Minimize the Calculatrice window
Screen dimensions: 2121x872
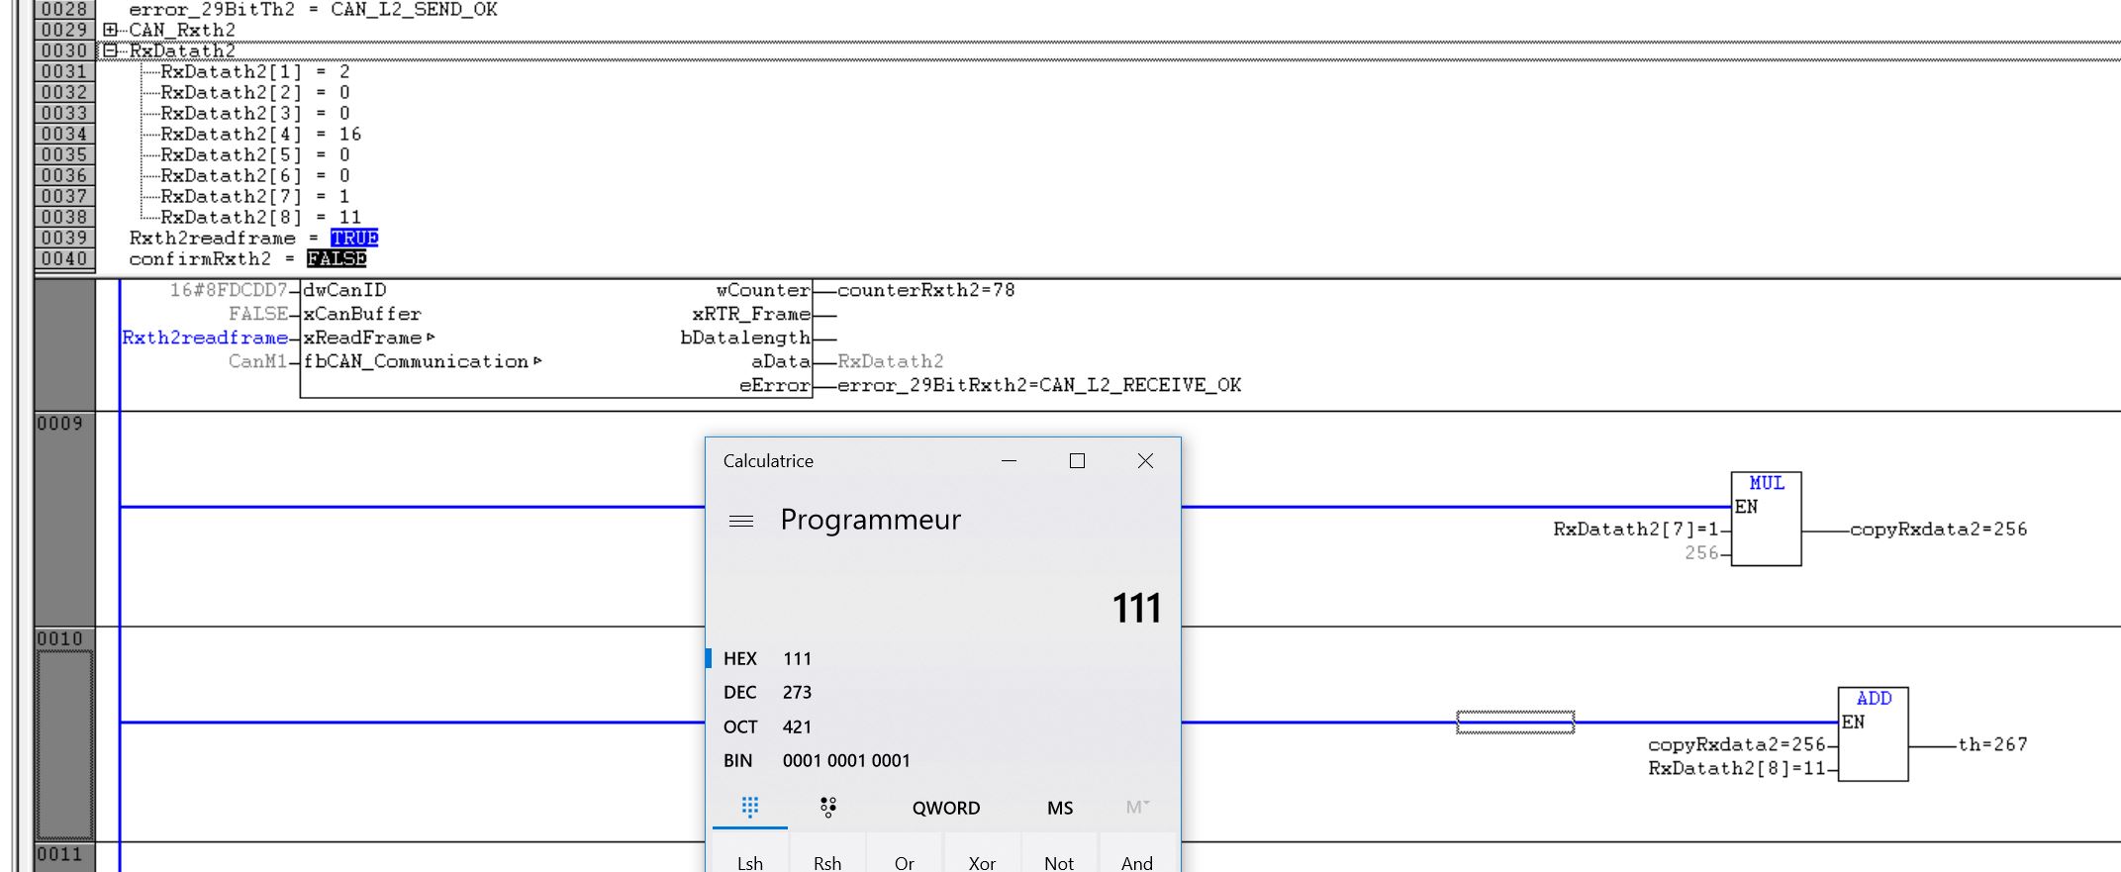tap(1009, 461)
